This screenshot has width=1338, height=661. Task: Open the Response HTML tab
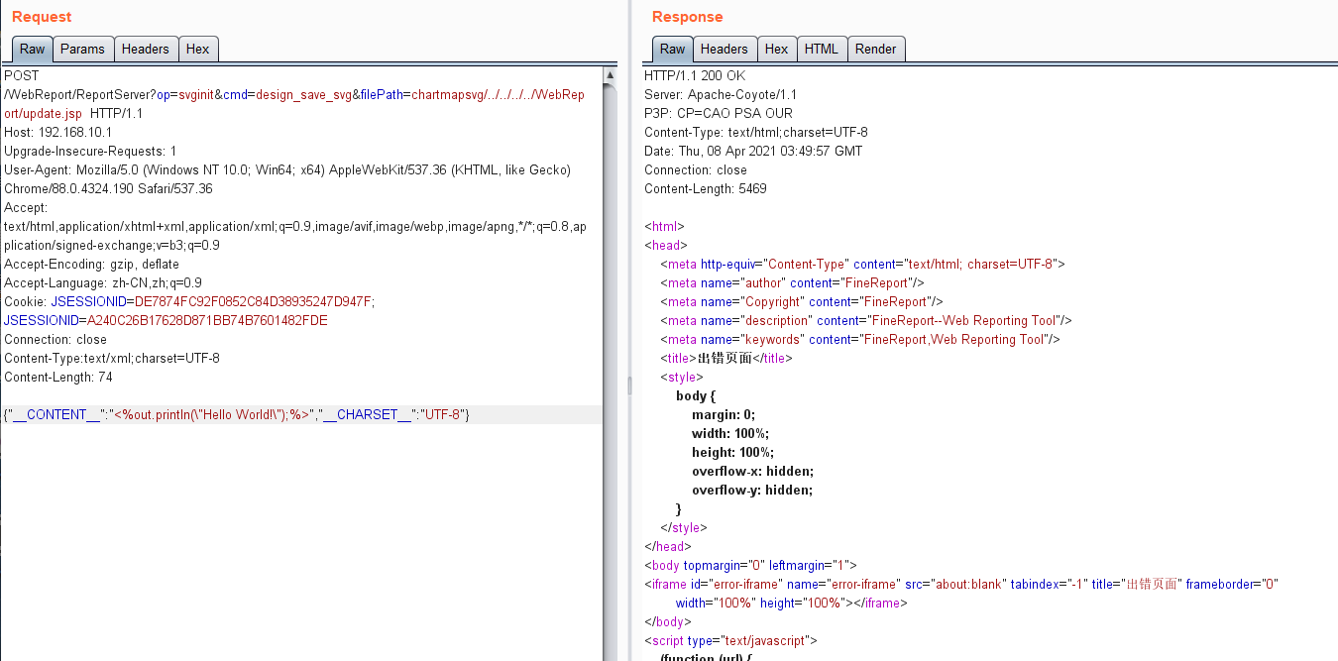(x=822, y=49)
